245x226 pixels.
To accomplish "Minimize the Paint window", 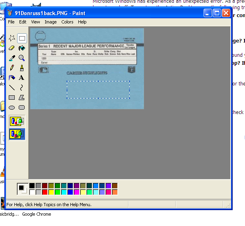I will point(208,13).
